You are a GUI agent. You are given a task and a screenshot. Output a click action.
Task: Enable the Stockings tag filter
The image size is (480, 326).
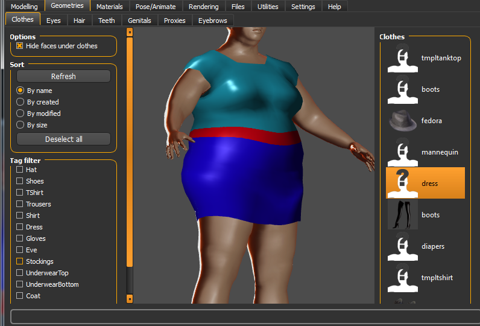[x=19, y=261]
